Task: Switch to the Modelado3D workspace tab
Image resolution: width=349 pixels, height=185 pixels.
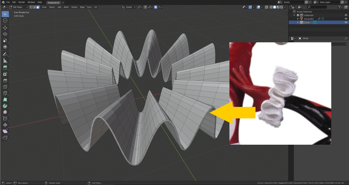Action: click(x=54, y=2)
